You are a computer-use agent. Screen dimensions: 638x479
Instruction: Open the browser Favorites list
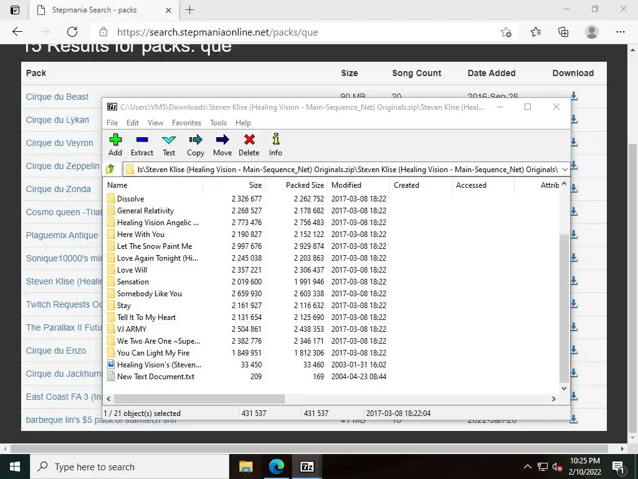536,32
